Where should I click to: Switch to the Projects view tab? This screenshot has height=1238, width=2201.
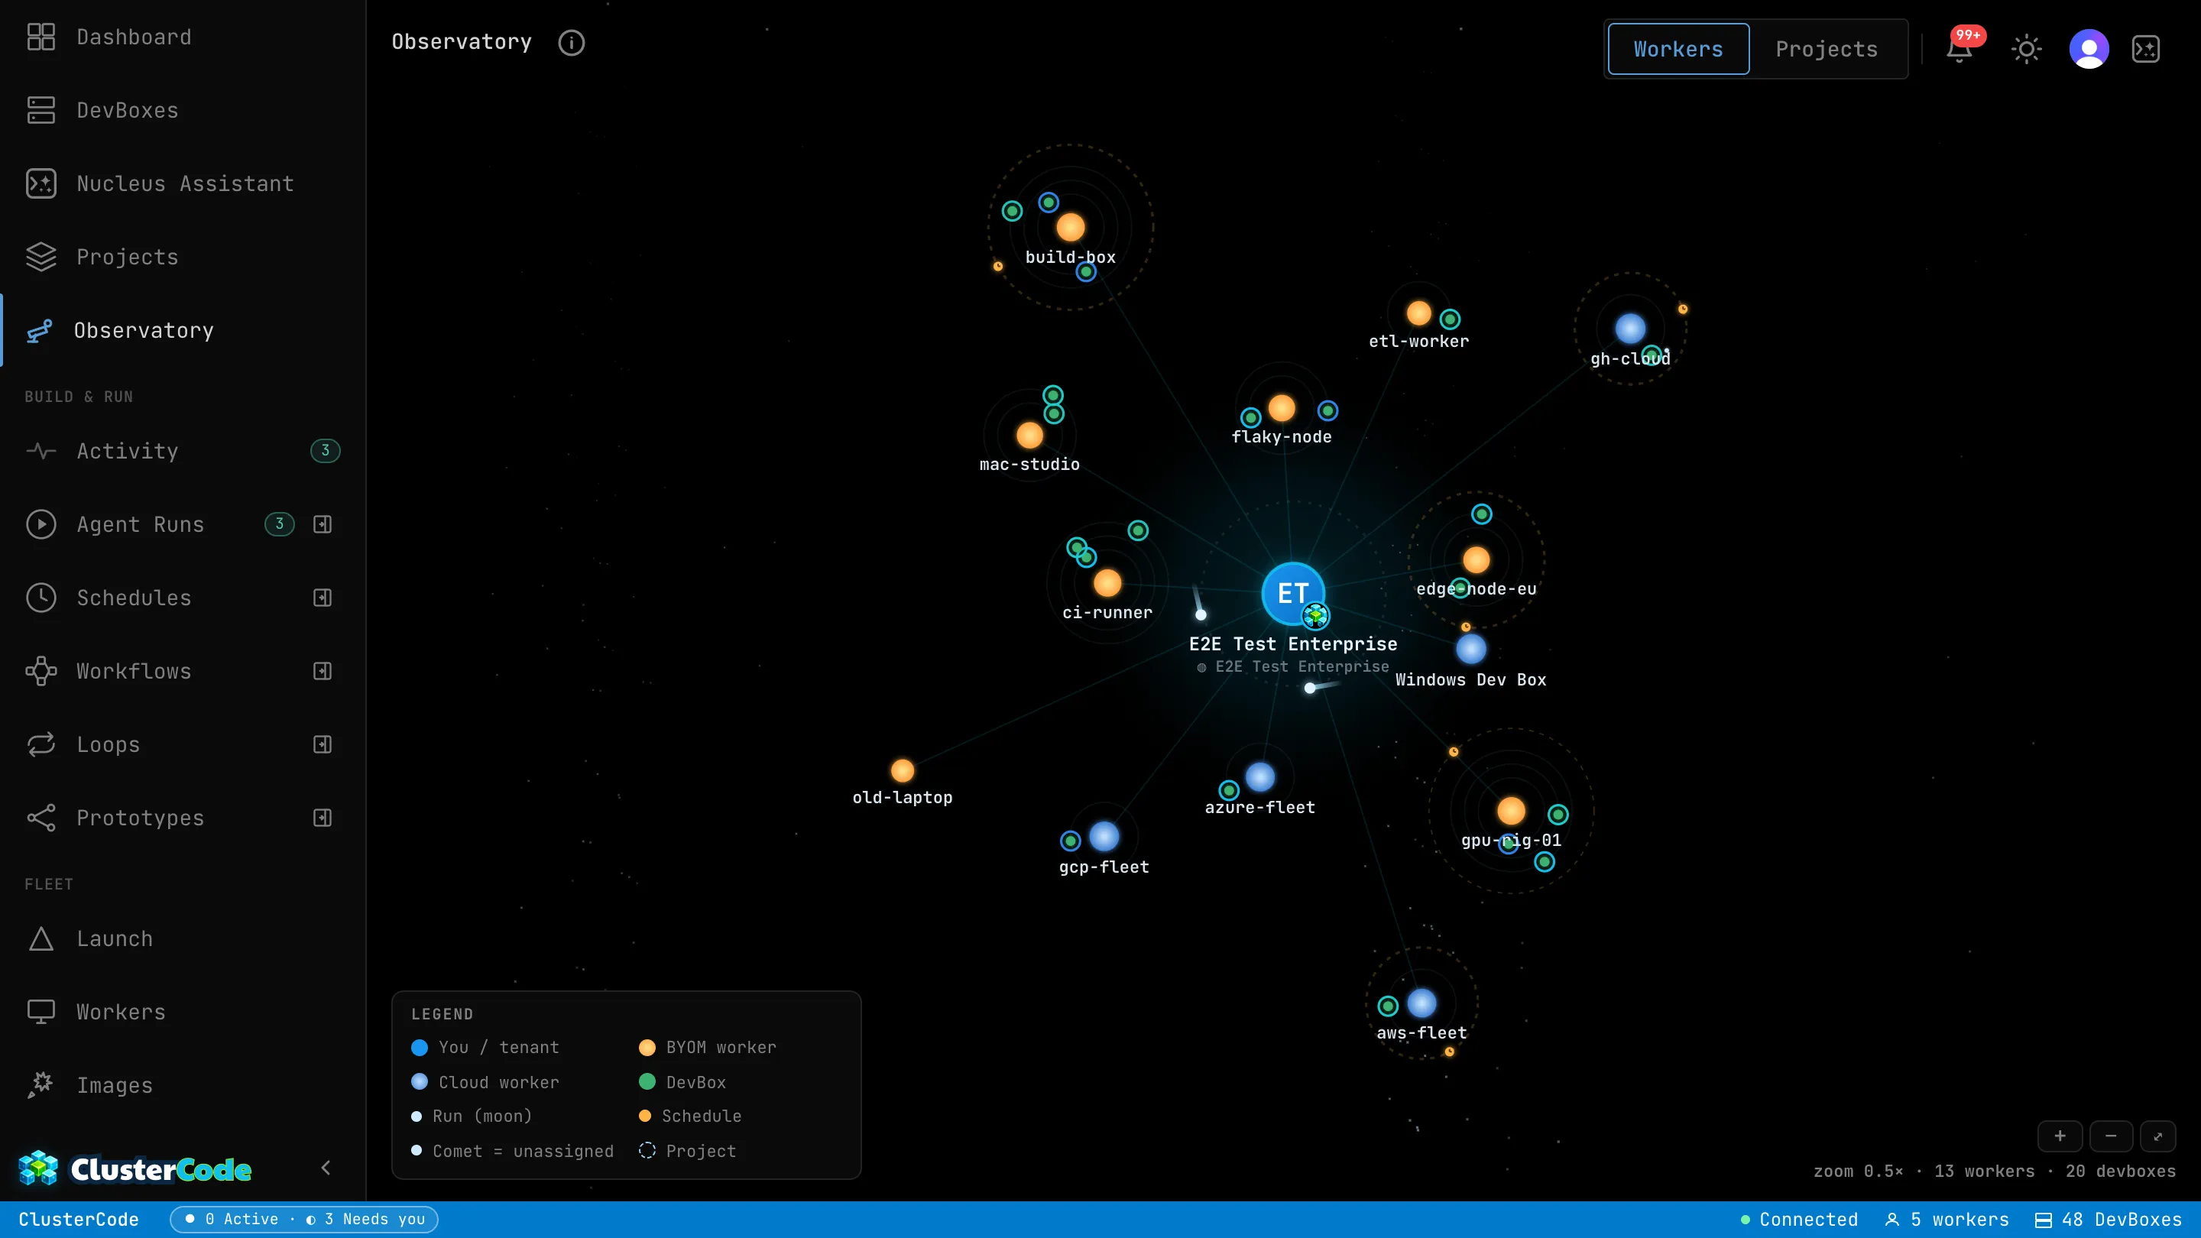pos(1827,49)
